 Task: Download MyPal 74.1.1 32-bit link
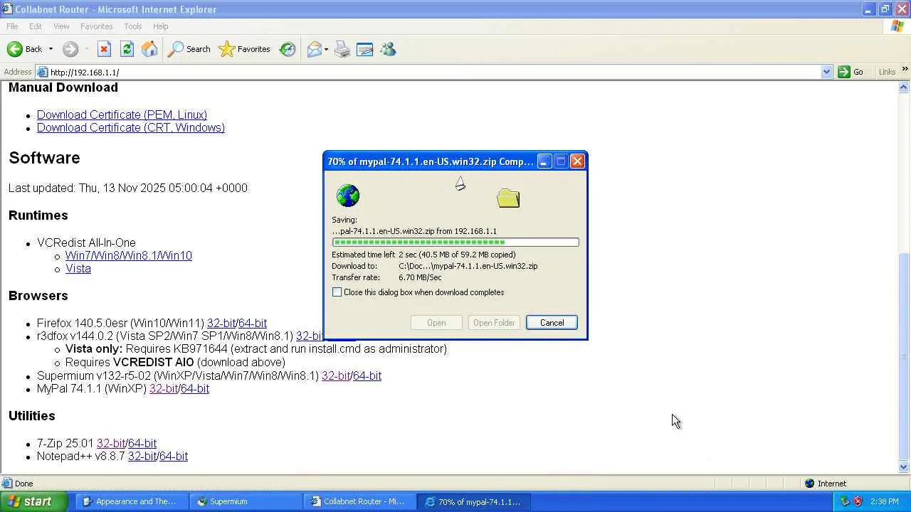click(164, 389)
